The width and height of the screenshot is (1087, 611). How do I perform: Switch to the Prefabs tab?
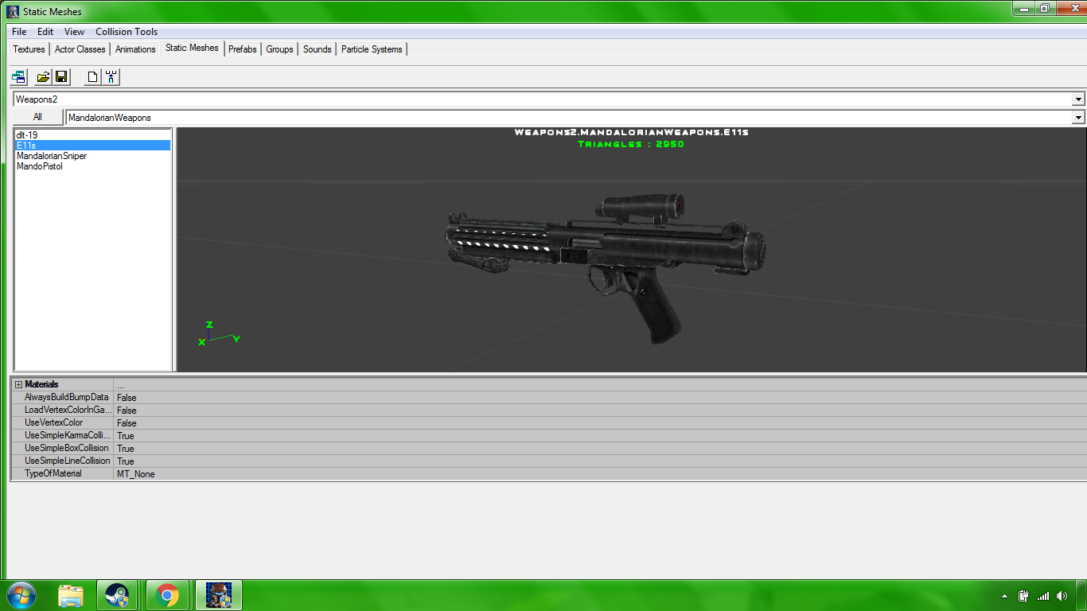pos(243,49)
